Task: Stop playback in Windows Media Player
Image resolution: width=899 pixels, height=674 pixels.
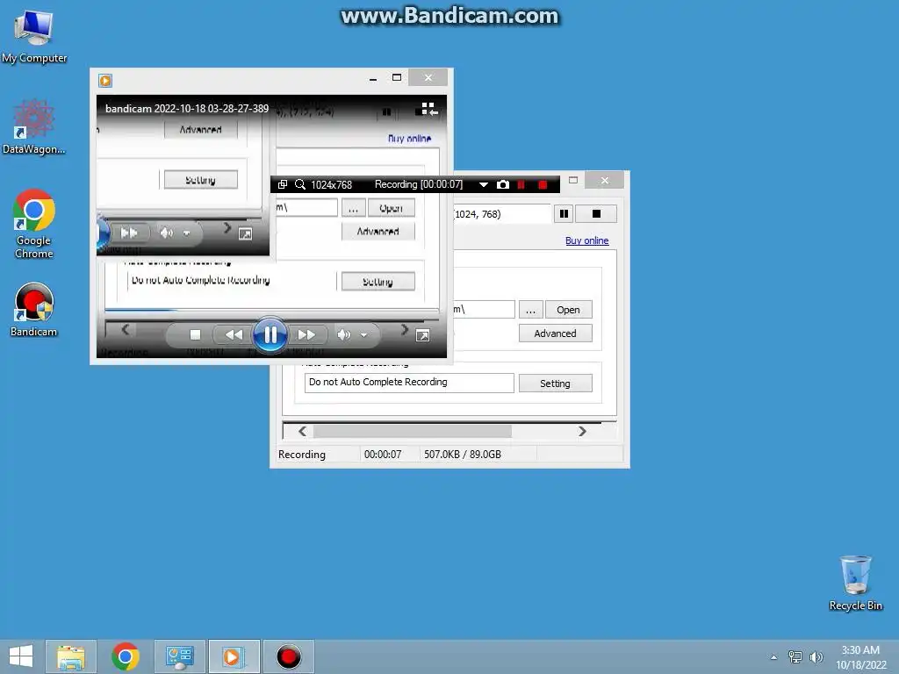Action: point(195,334)
